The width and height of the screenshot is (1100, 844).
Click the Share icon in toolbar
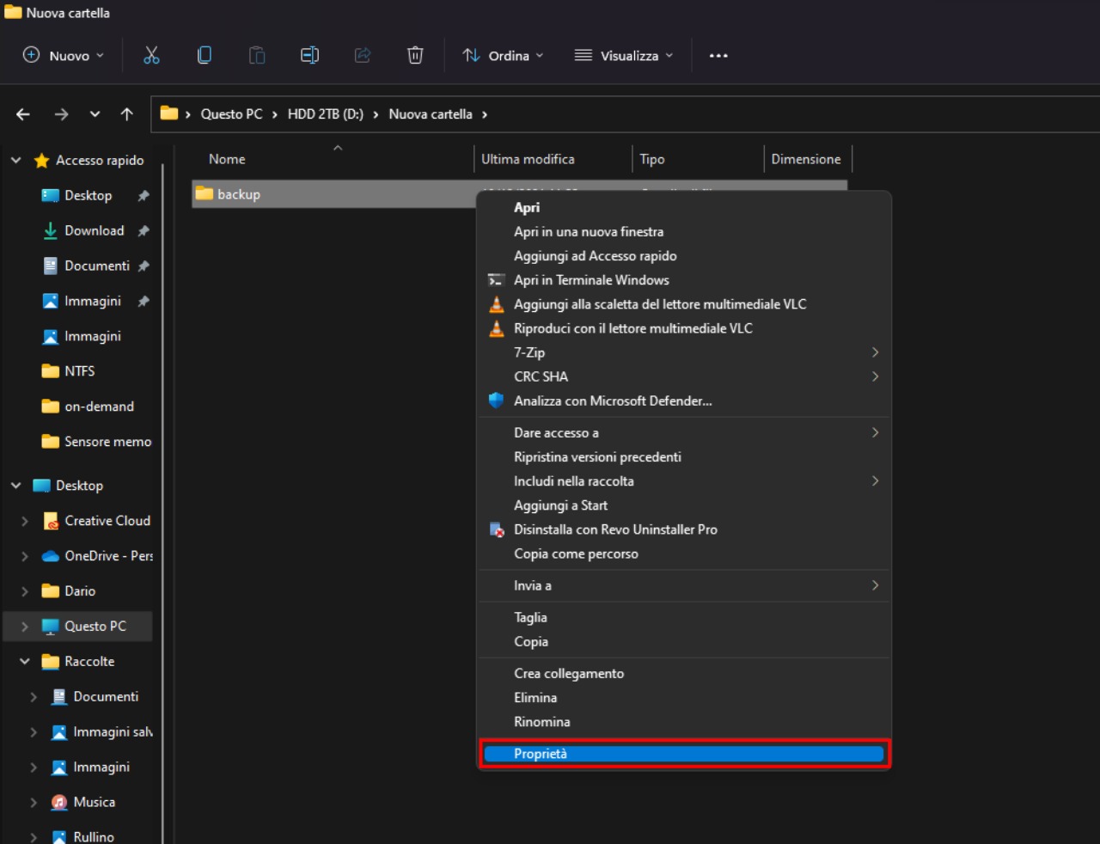pos(363,55)
